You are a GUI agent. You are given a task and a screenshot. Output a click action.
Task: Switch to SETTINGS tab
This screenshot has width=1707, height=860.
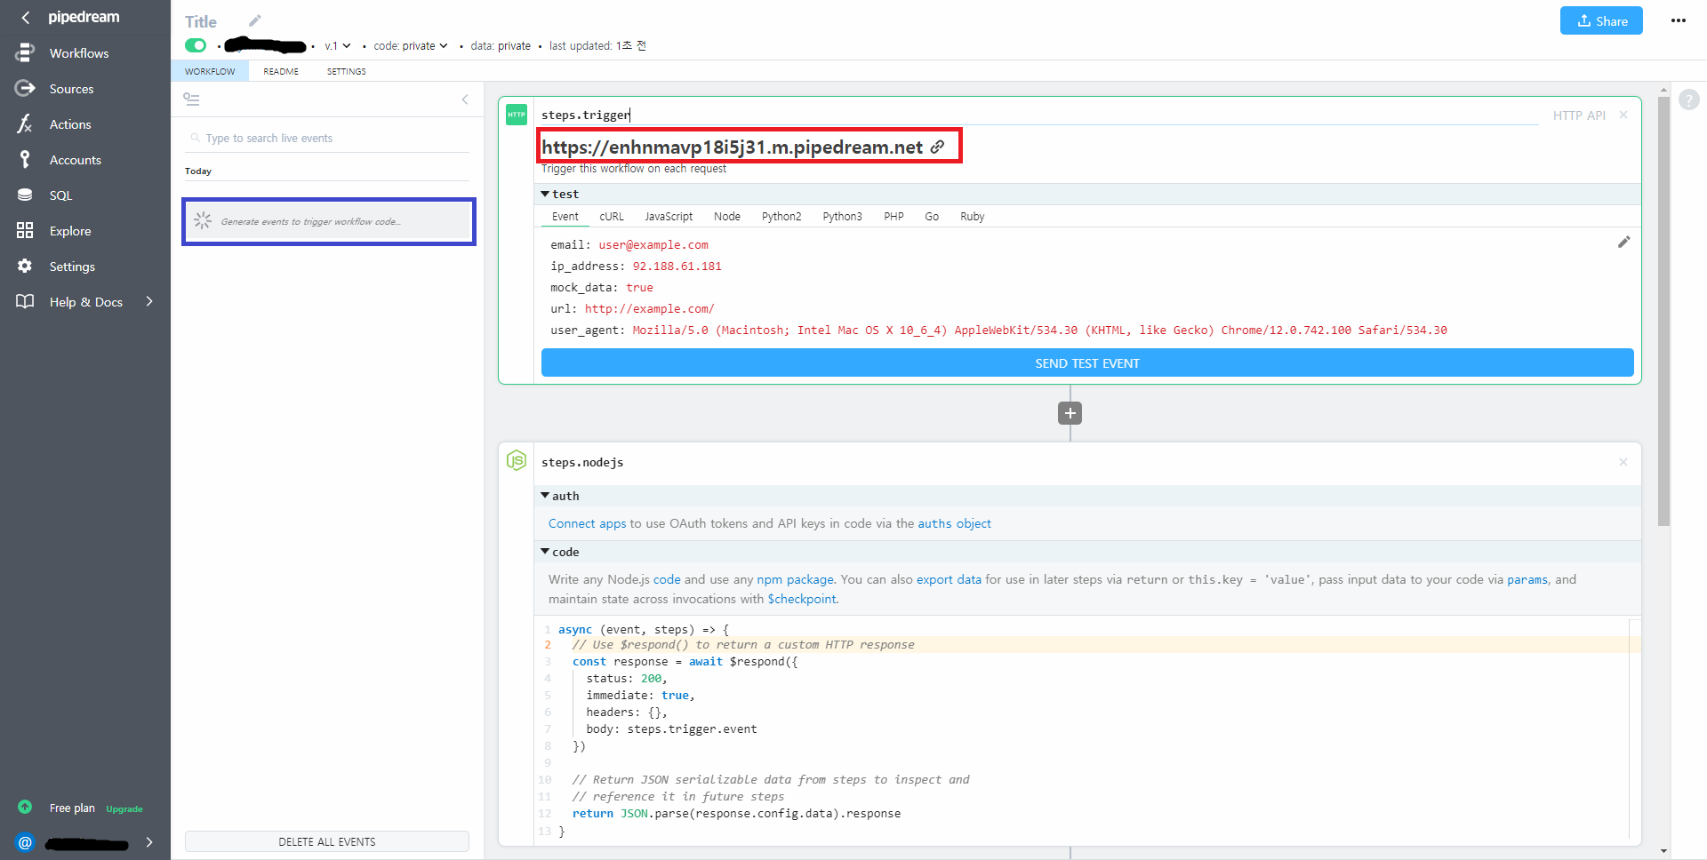coord(347,71)
